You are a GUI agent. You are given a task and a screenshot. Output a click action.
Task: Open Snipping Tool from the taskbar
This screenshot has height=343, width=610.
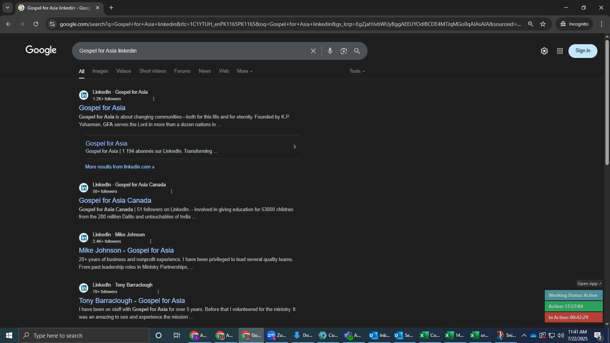(x=506, y=335)
